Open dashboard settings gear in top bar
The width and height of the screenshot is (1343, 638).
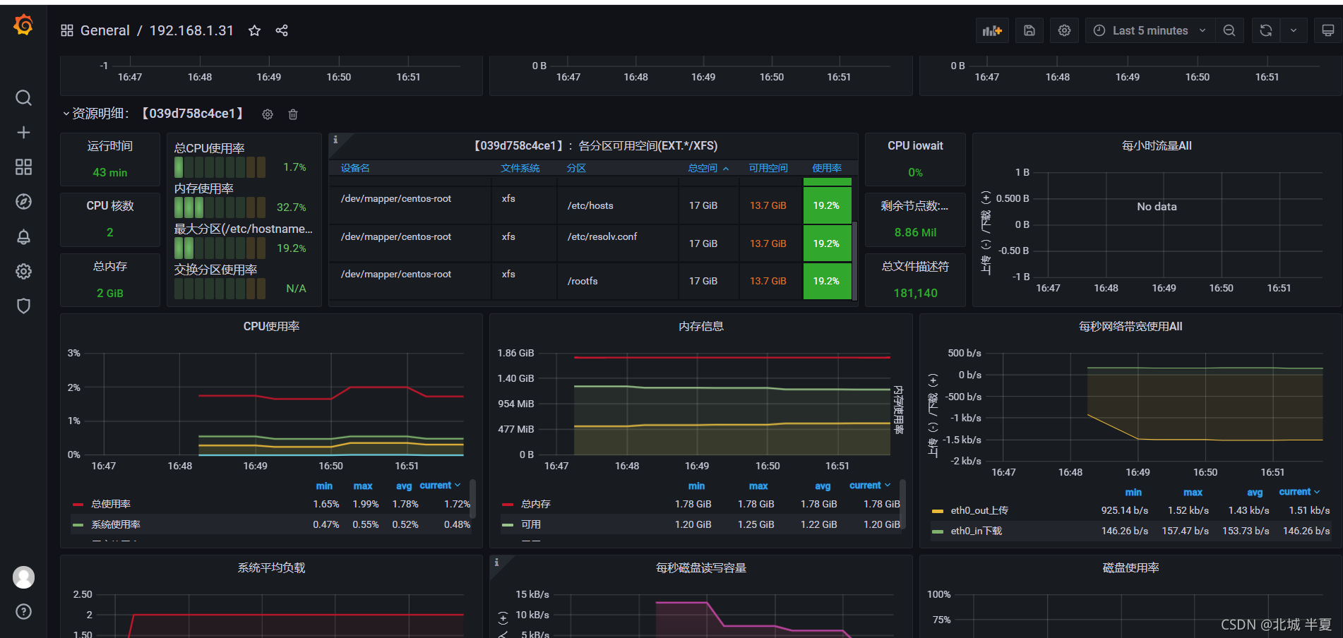(1064, 30)
